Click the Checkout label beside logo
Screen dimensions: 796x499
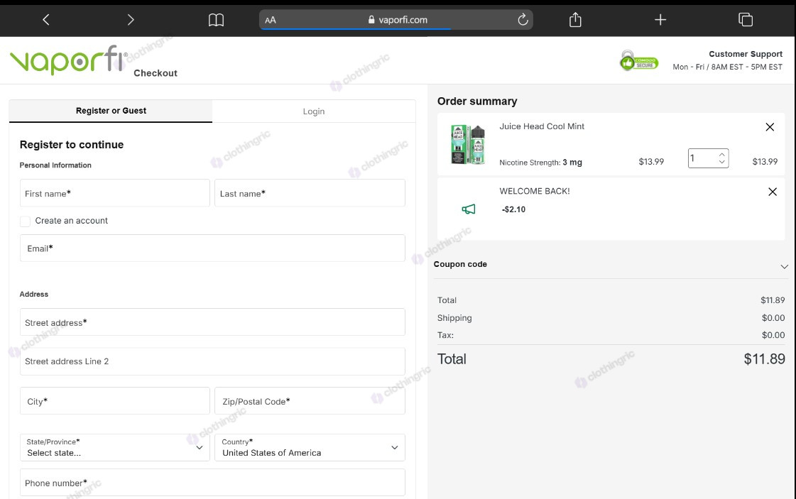point(156,73)
